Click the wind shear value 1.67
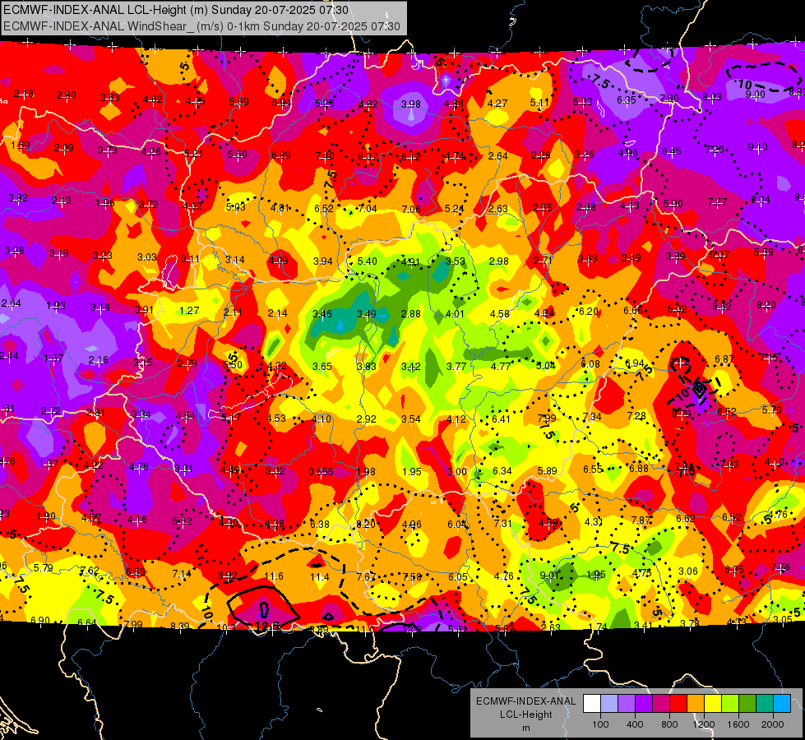805x740 pixels. pos(54,358)
